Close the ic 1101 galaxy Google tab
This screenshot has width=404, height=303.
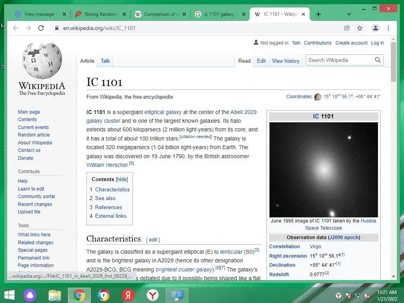[x=244, y=14]
